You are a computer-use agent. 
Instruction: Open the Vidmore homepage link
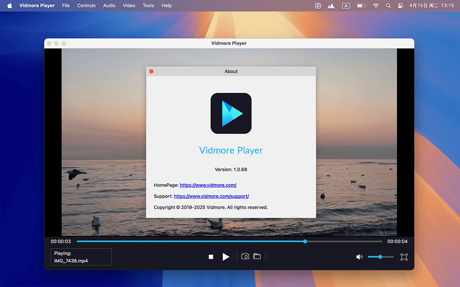click(x=208, y=185)
